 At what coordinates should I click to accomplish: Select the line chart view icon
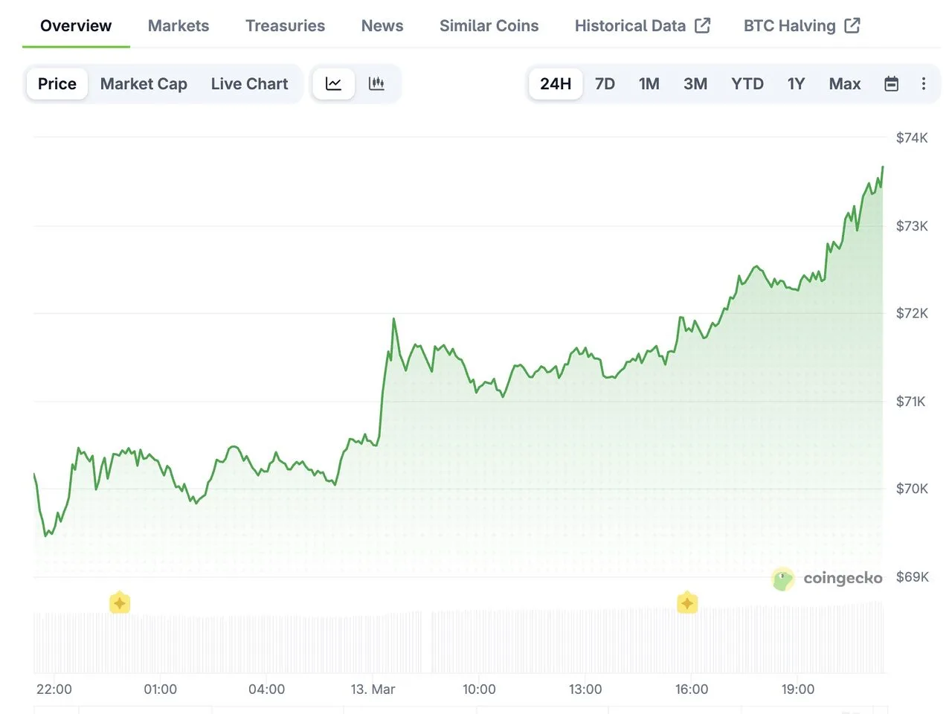click(332, 83)
